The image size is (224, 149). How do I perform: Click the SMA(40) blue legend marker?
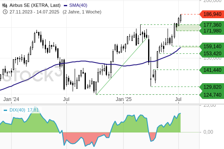tap(66, 5)
